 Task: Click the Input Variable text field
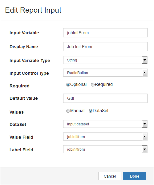pos(105,33)
